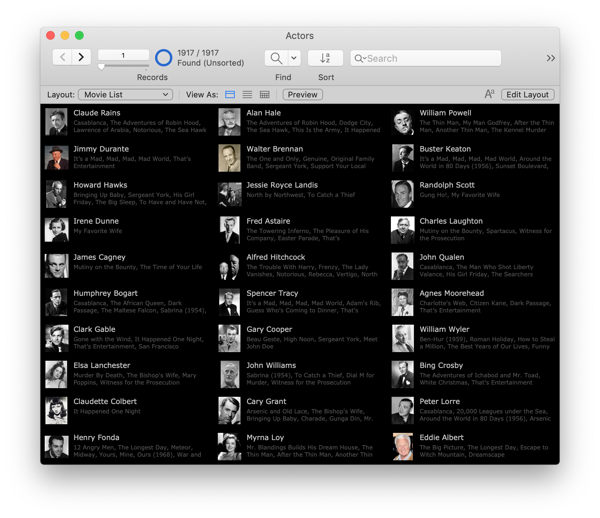Expand the toolbar overflow chevrons
The width and height of the screenshot is (600, 518).
point(551,58)
